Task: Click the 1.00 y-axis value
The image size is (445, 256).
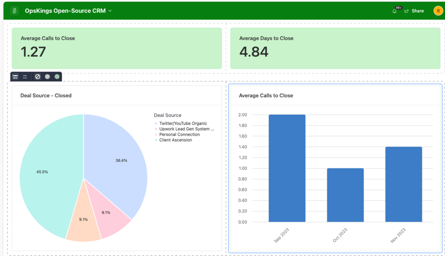Action: click(243, 168)
